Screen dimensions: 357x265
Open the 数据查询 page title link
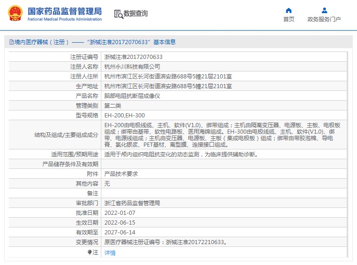click(x=136, y=13)
